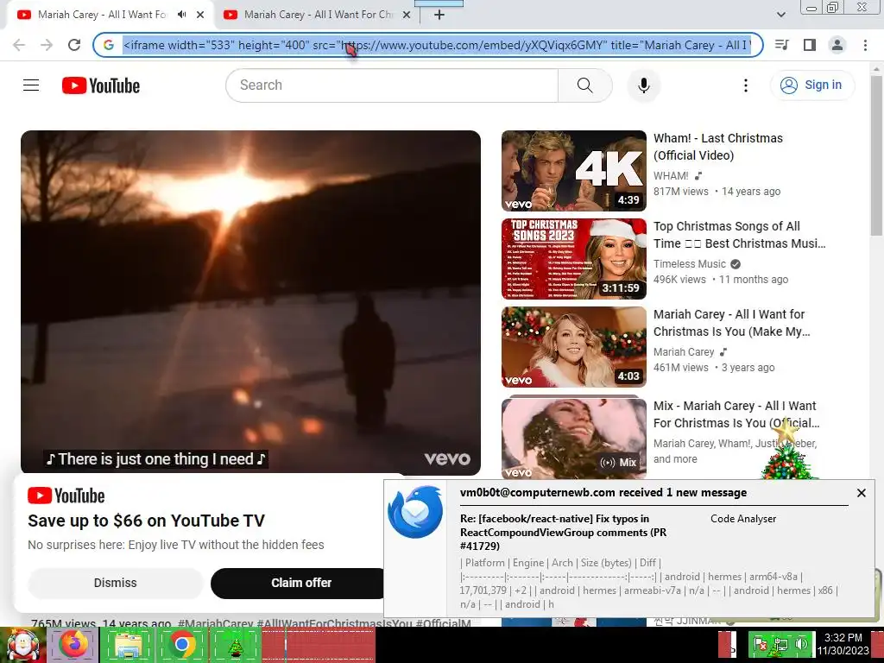The width and height of the screenshot is (884, 663).
Task: Open Firefox from the taskbar
Action: click(73, 644)
